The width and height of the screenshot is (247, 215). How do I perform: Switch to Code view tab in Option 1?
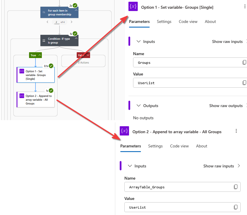(188, 21)
